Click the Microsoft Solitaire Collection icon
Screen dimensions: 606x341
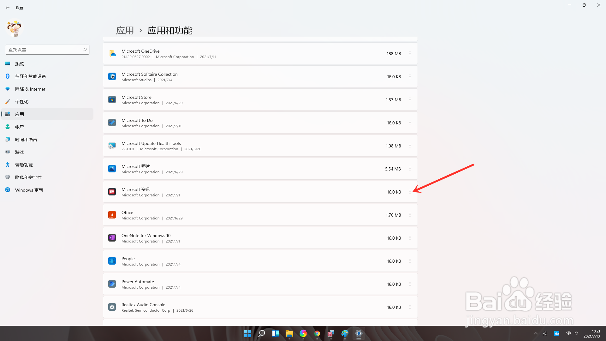(112, 77)
